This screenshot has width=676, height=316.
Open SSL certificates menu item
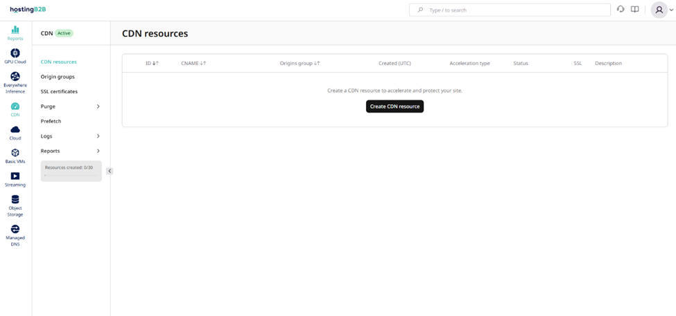coord(59,91)
